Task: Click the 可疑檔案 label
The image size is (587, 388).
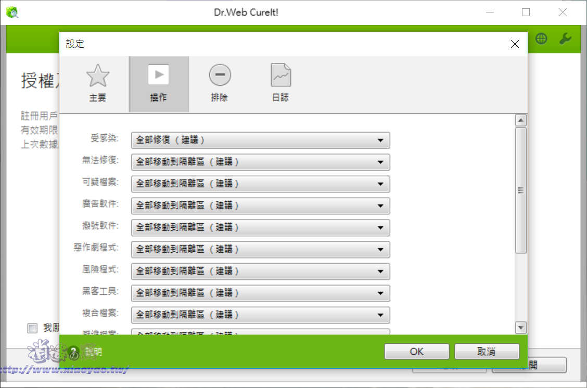Action: 100,182
